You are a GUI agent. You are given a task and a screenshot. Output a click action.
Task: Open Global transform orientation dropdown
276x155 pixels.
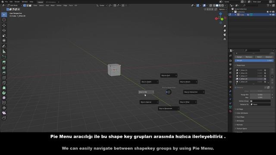coord(102,6)
